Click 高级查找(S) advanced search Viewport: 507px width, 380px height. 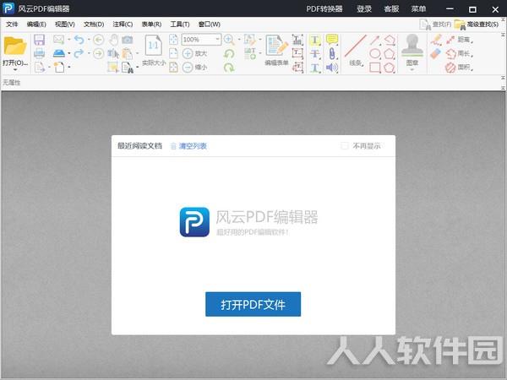pyautogui.click(x=477, y=24)
